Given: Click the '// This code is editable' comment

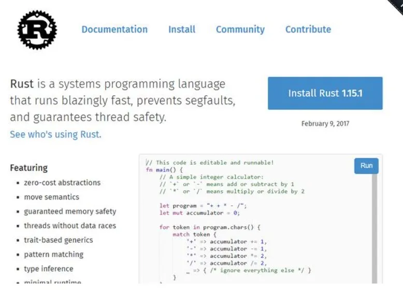Looking at the screenshot, I should pos(210,162).
